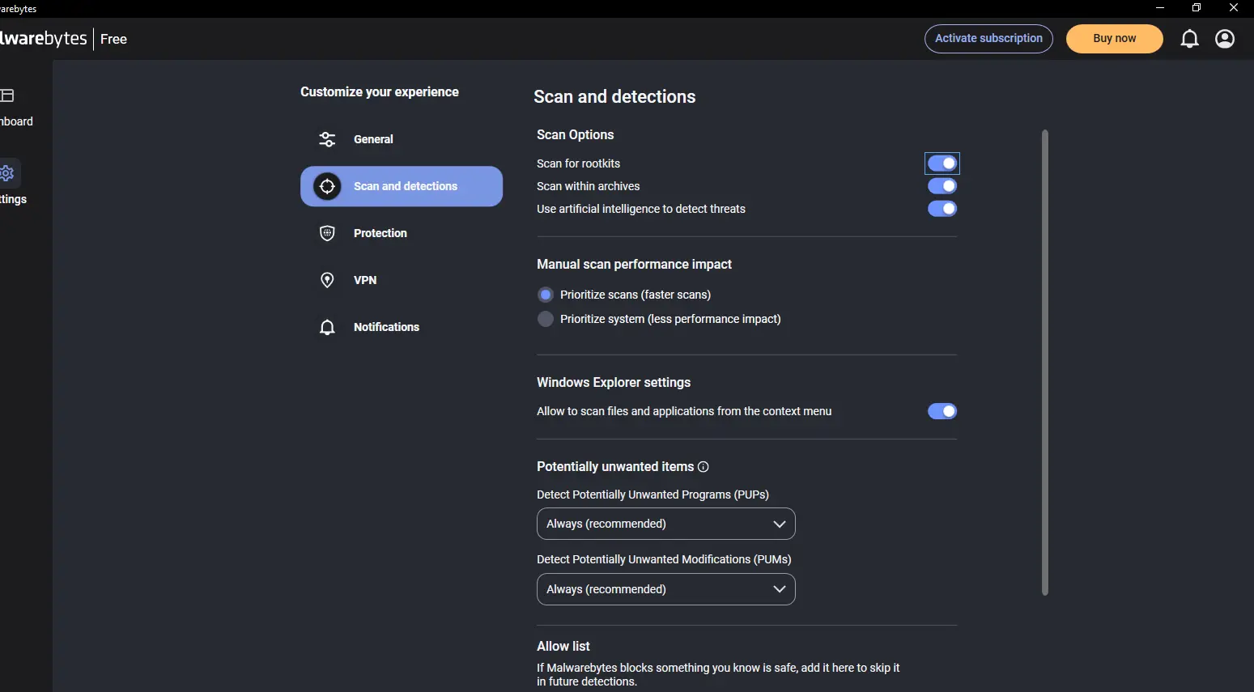Open the notifications bell in the header
1254x692 pixels.
pos(1189,39)
